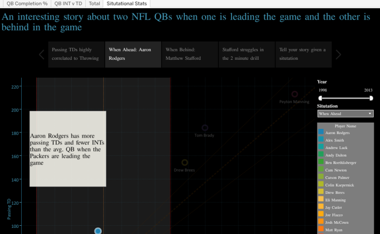Open 'When Behind: Matthew Stafford' story point
Image resolution: width=380 pixels, height=234 pixels.
coord(190,54)
